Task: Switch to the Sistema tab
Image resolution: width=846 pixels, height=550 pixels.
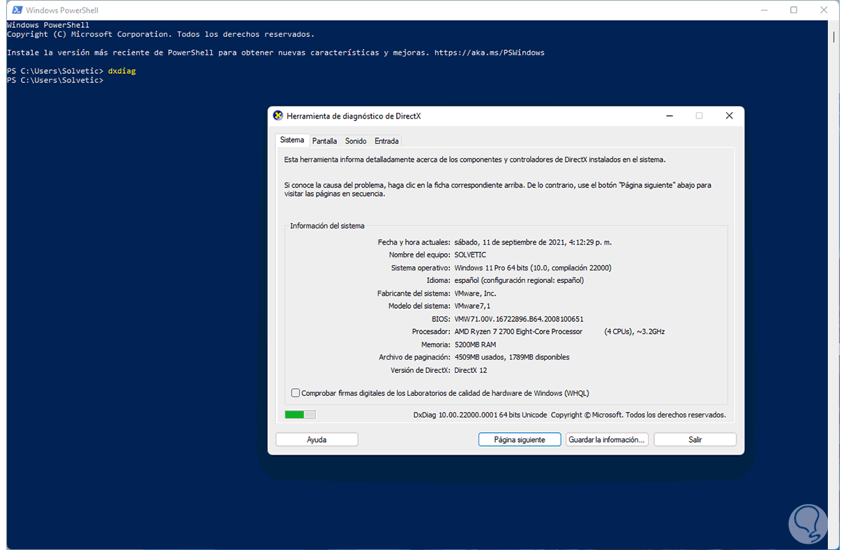Action: tap(292, 140)
